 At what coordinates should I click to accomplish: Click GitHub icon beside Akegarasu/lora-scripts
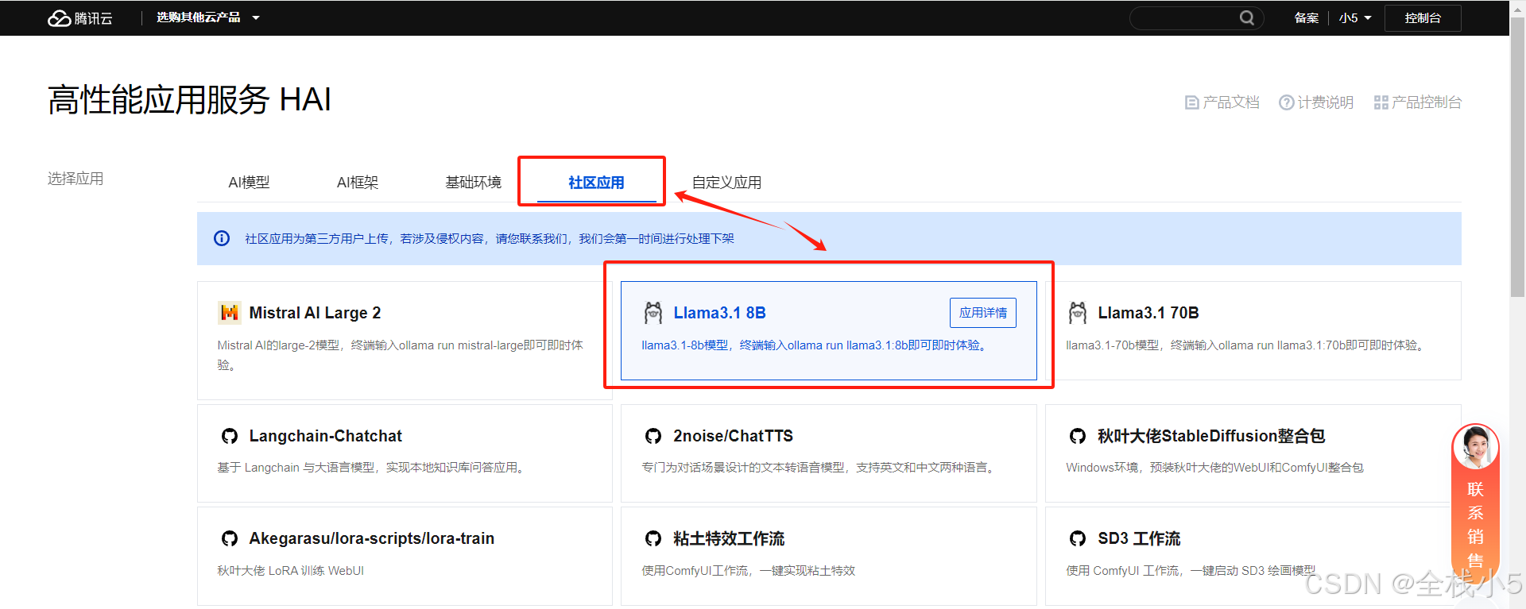(230, 538)
